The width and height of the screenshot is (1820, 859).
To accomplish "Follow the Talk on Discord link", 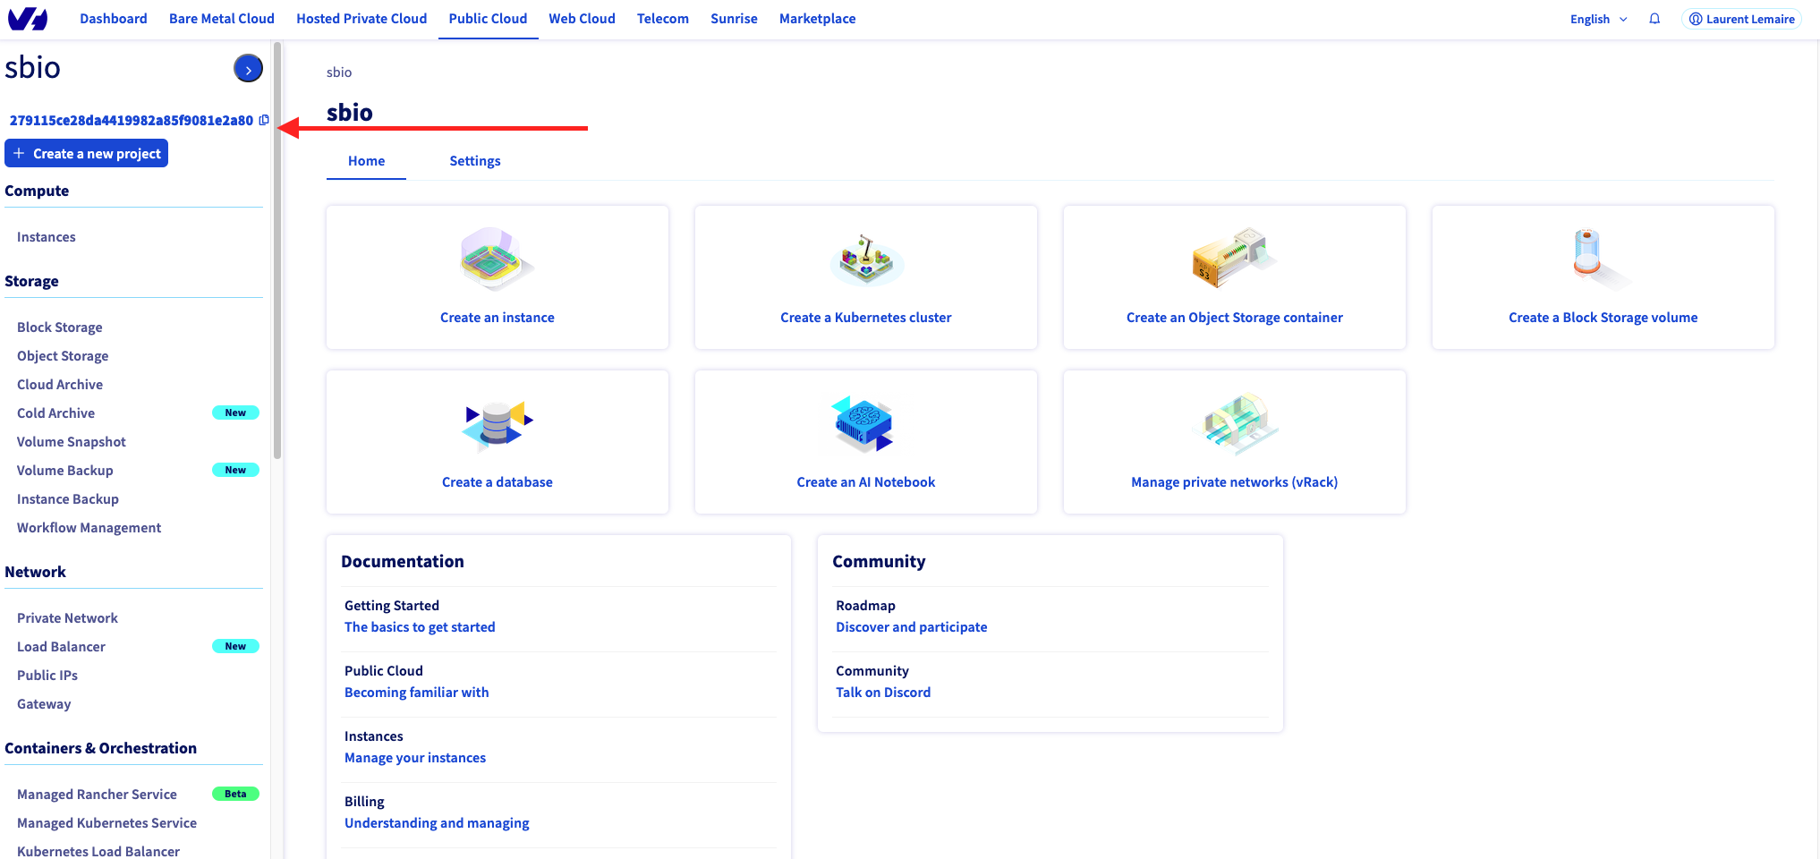I will 883,692.
